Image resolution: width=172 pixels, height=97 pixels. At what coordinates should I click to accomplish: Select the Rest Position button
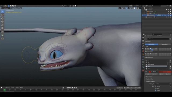[x=164, y=44]
